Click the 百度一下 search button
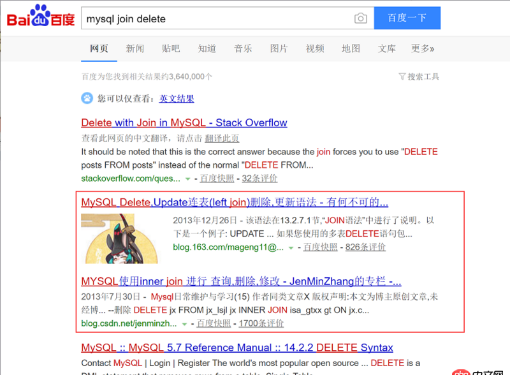Viewport: 510px width, 375px height. point(407,18)
